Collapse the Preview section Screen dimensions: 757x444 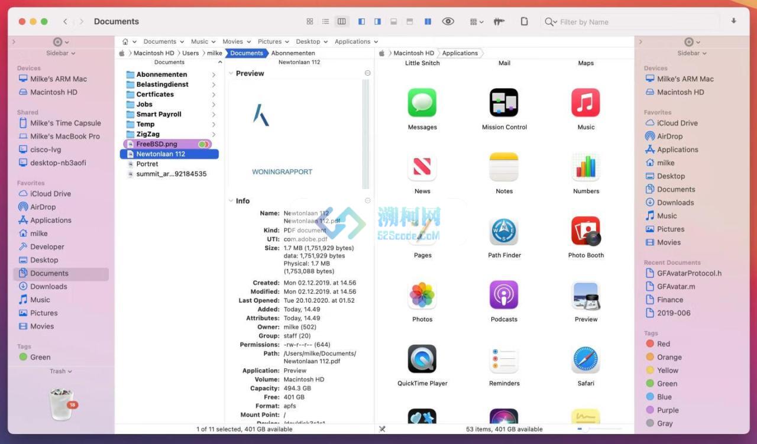point(231,74)
